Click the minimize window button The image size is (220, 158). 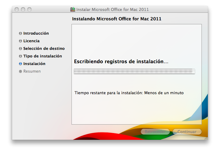pyautogui.click(x=23, y=9)
